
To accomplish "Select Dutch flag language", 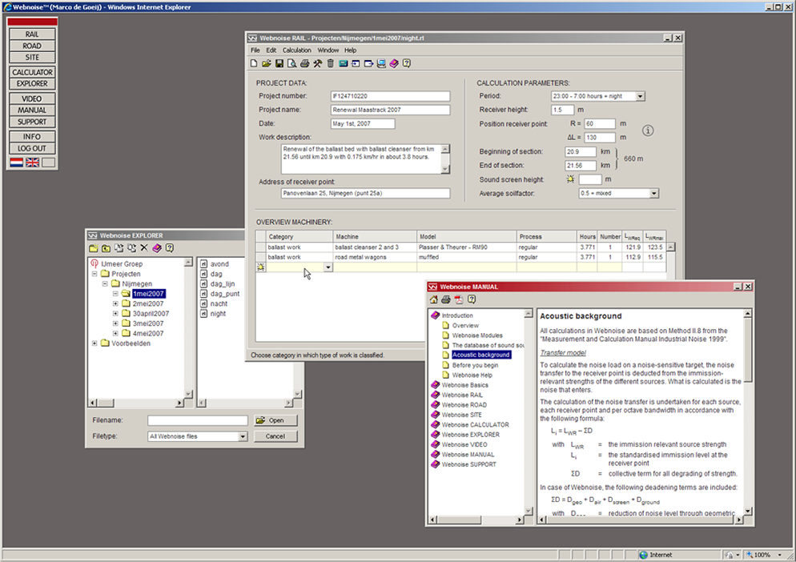I will point(17,163).
